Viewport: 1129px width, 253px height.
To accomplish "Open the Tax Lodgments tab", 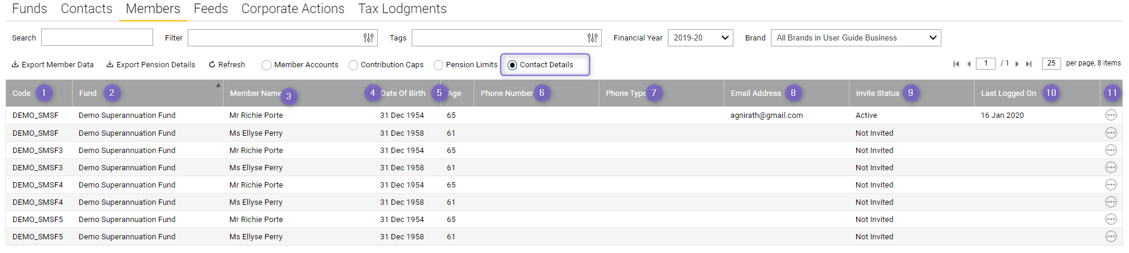I will pyautogui.click(x=402, y=9).
